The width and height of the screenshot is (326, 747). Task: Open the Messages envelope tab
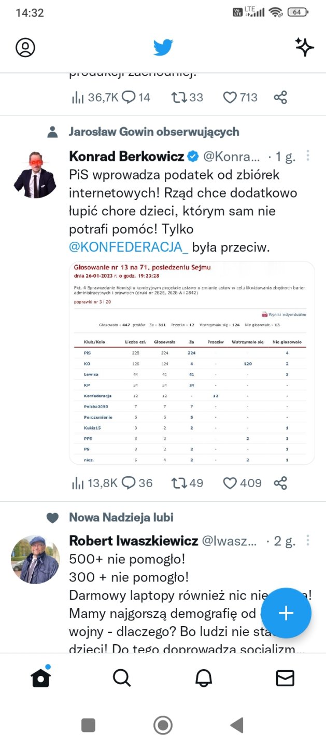pos(285,677)
